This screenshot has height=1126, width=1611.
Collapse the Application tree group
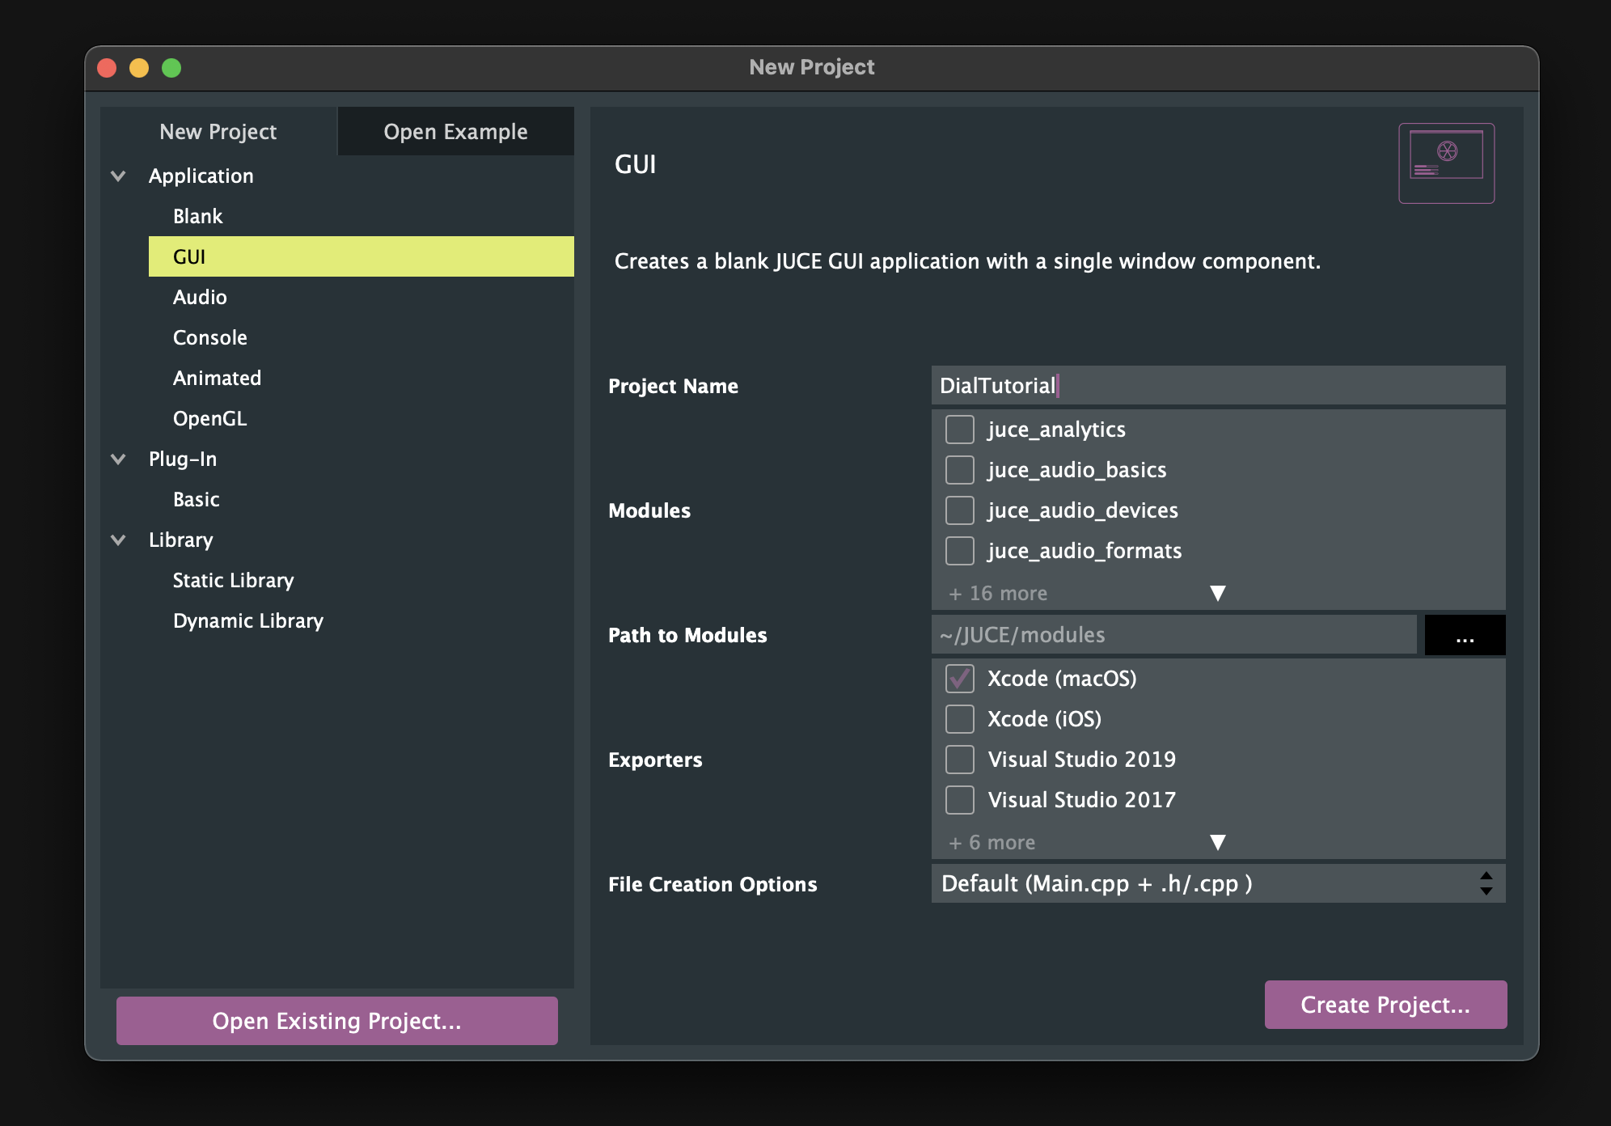(118, 176)
